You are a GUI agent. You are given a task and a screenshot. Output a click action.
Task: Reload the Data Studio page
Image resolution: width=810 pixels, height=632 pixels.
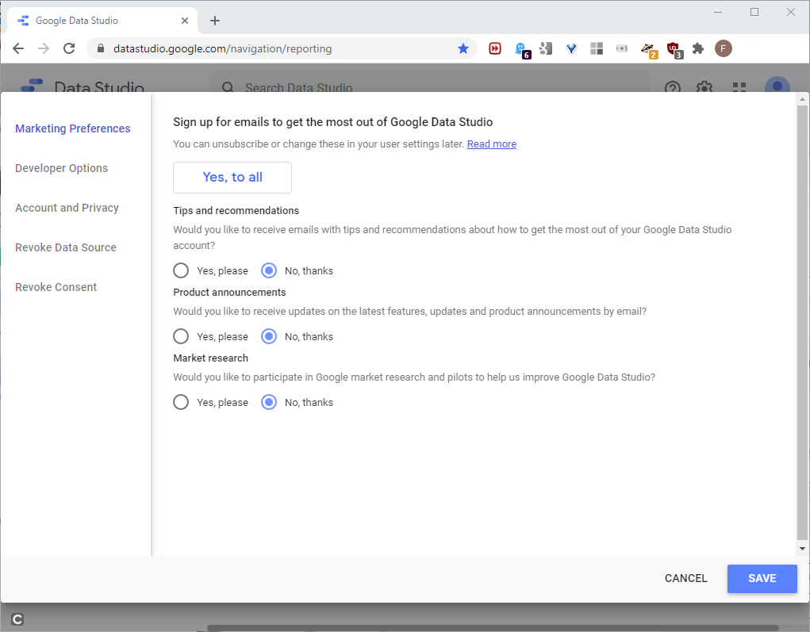click(69, 48)
